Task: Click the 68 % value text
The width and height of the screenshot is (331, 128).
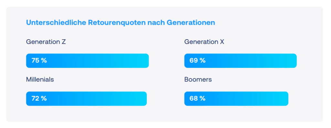Action: (198, 98)
